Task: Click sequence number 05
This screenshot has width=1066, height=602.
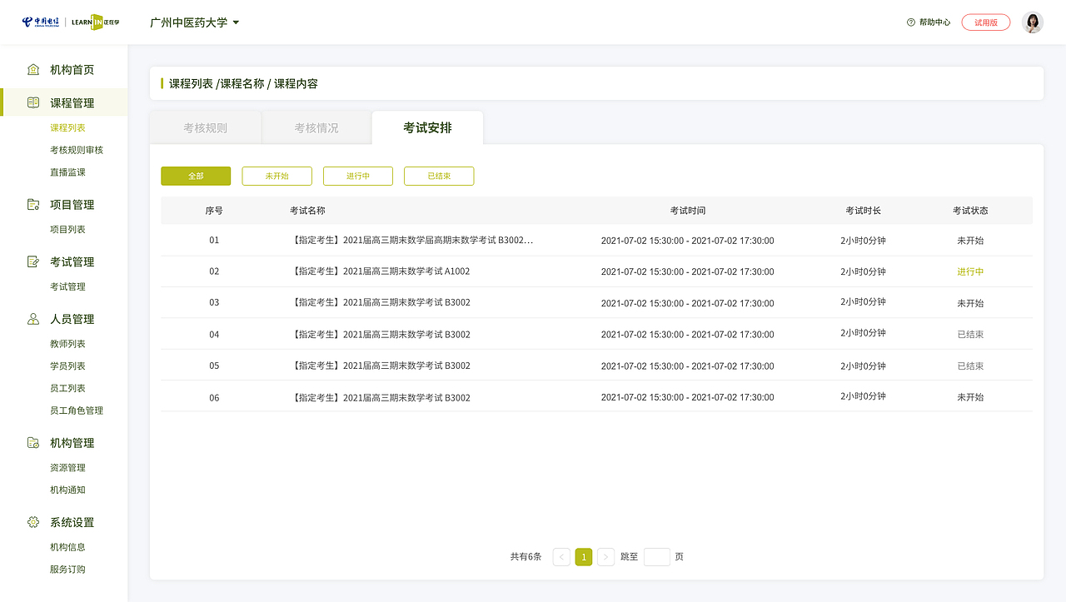Action: click(214, 366)
